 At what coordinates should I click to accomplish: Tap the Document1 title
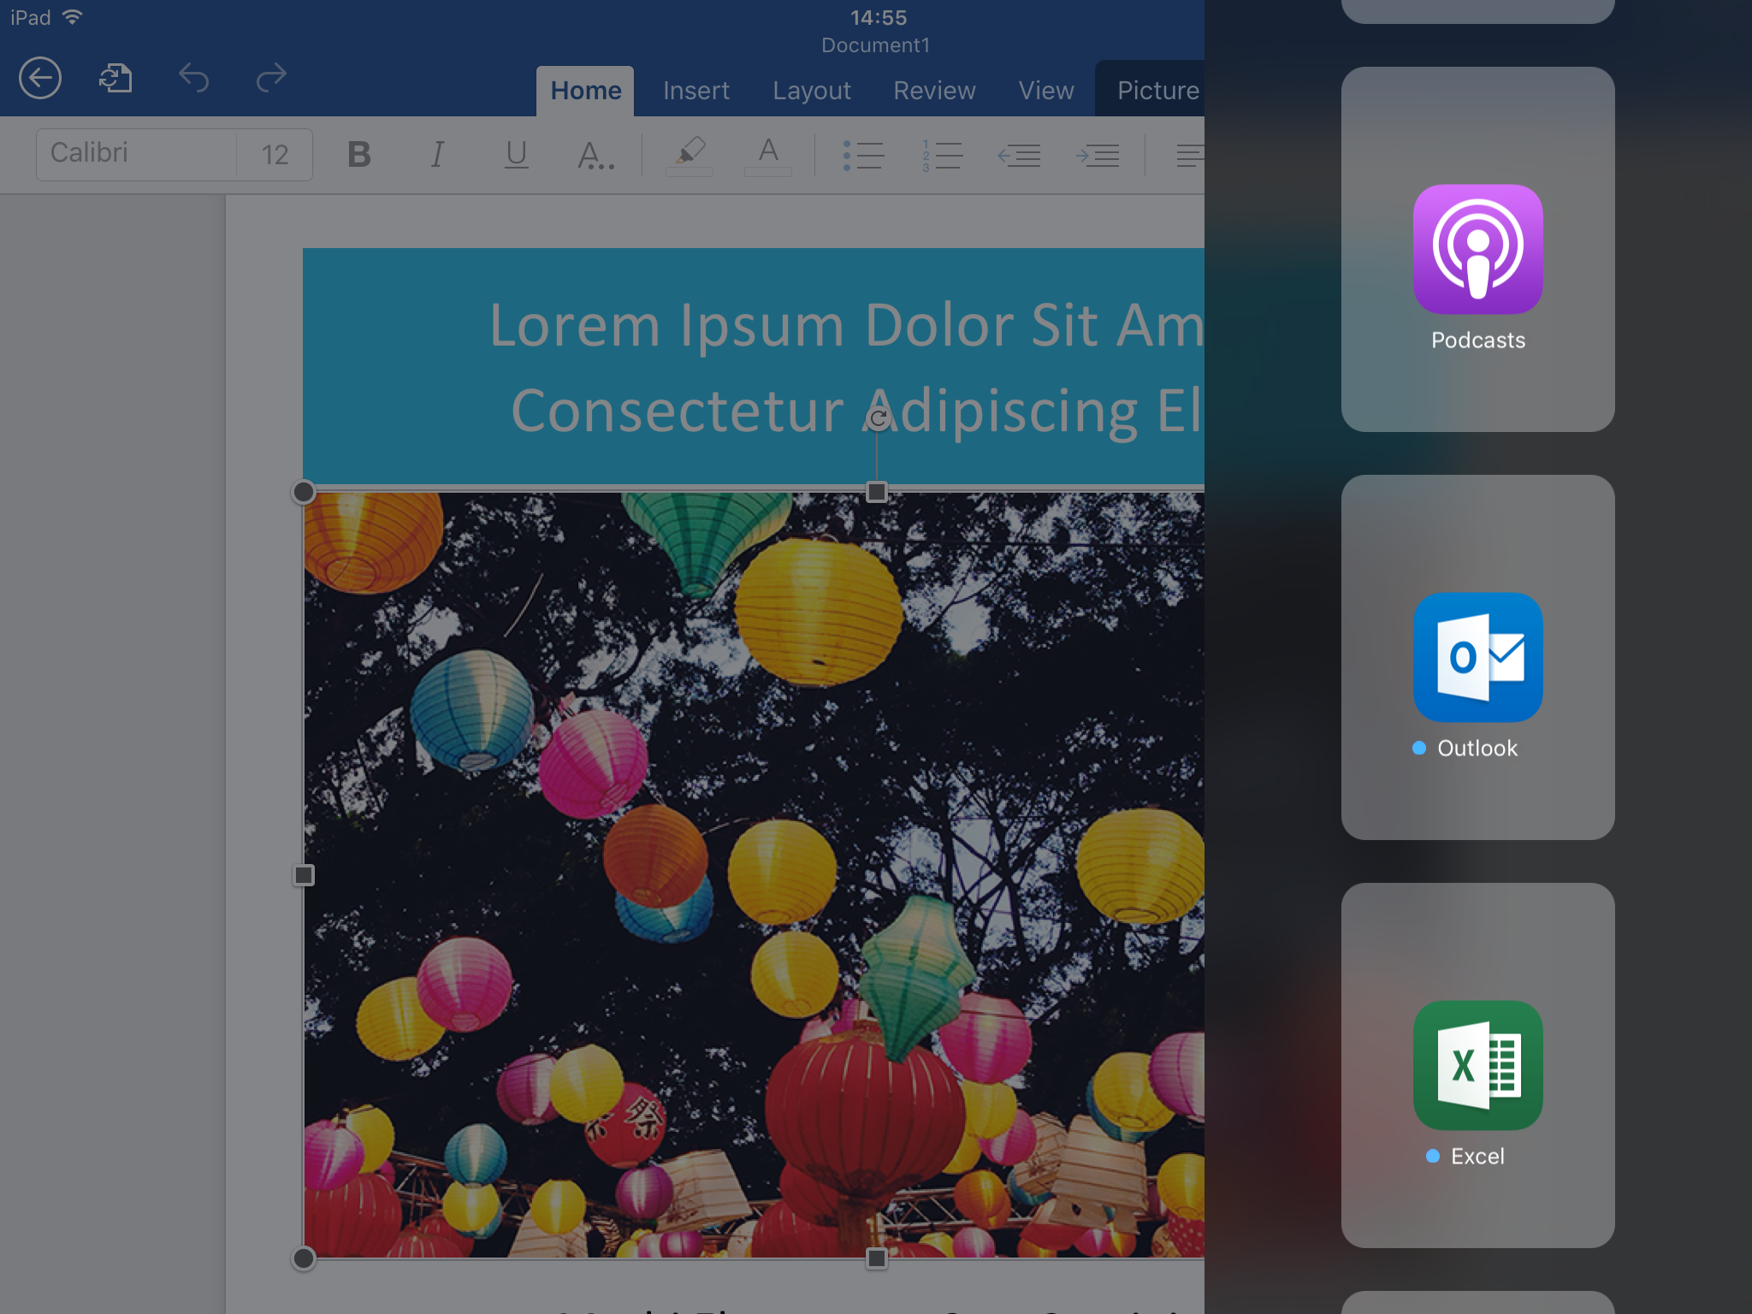(x=875, y=45)
